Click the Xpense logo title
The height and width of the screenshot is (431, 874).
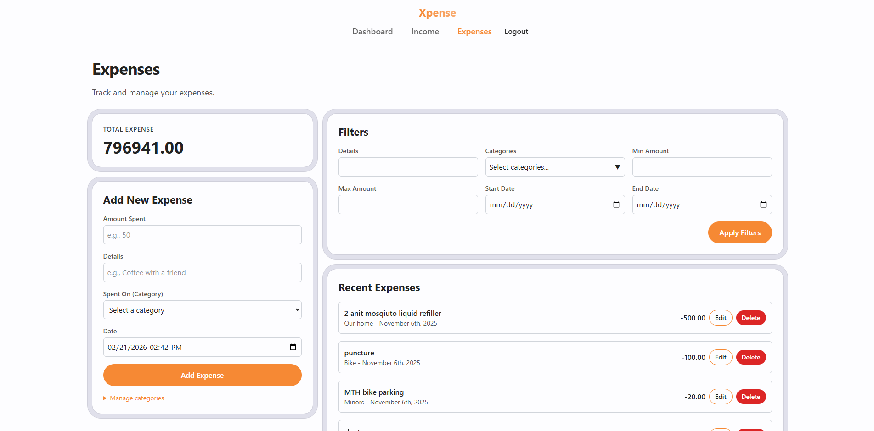click(437, 13)
